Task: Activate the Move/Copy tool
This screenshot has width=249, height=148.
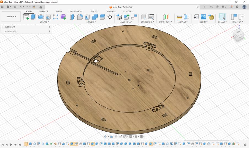Action: 110,17
